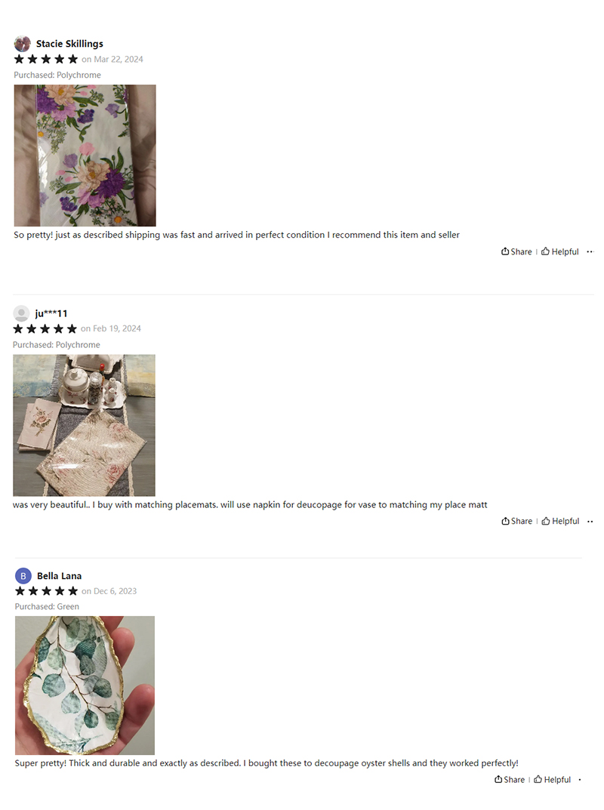Click Bella Lana's blue B avatar

[23, 575]
